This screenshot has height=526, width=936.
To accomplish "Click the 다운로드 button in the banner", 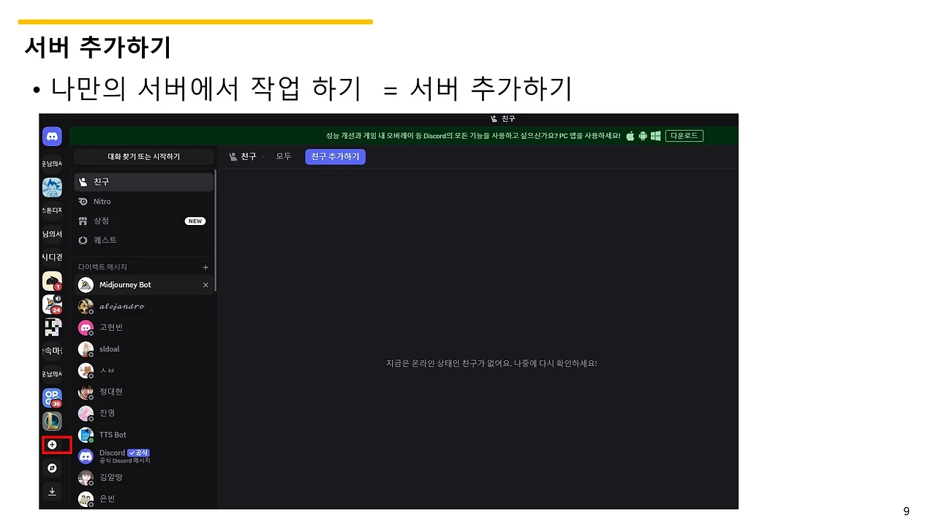I will click(684, 135).
